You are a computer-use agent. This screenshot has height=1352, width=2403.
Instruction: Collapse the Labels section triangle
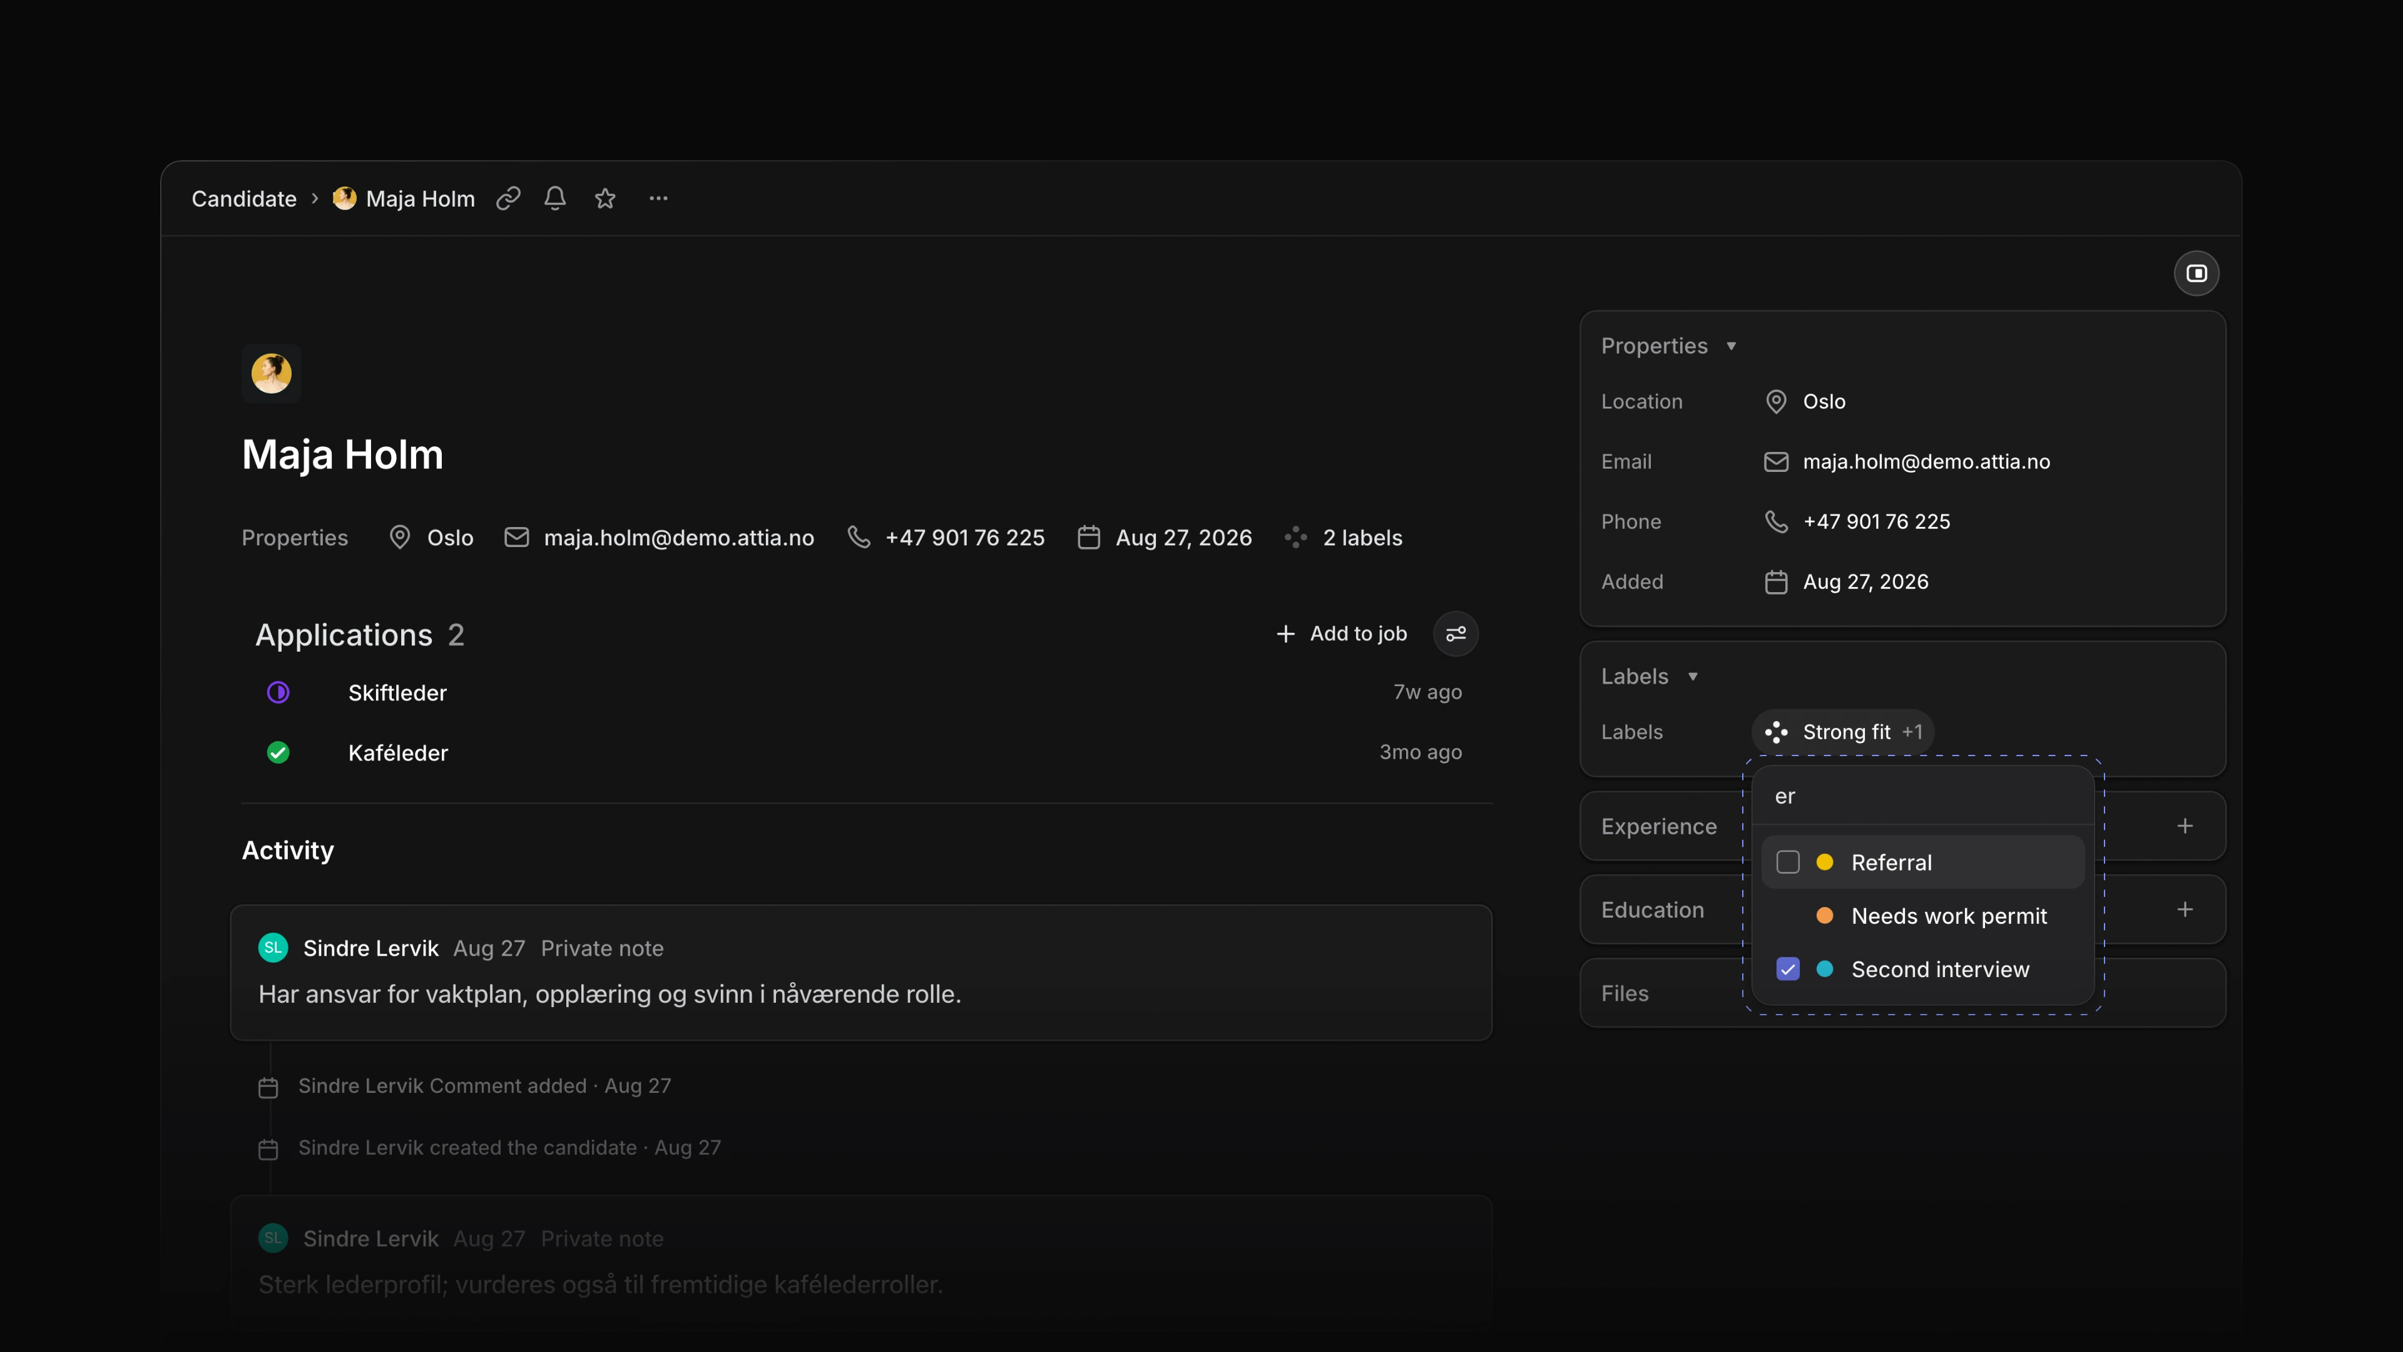[x=1693, y=677]
